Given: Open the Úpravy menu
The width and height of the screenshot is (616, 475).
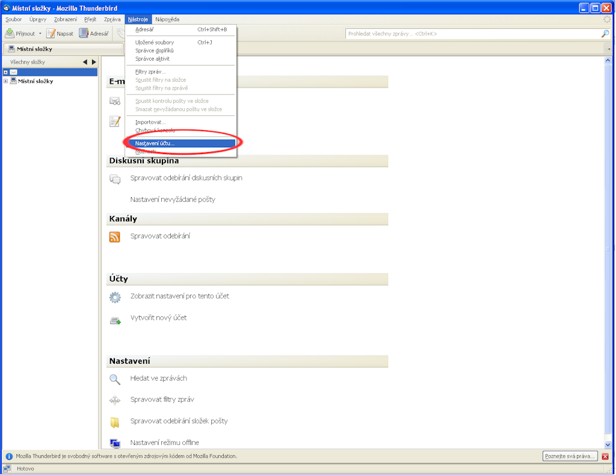Looking at the screenshot, I should point(38,19).
